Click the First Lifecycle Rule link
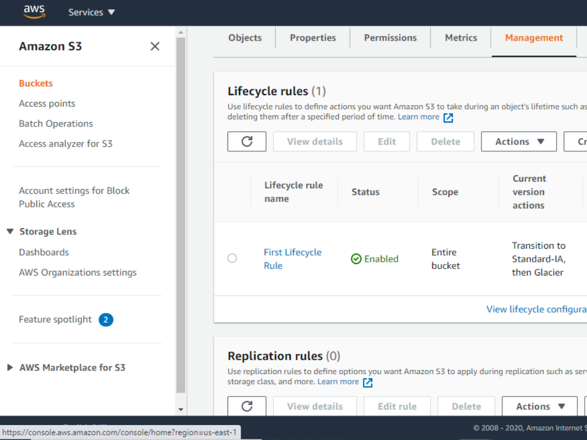Viewport: 587px width, 440px height. click(292, 259)
